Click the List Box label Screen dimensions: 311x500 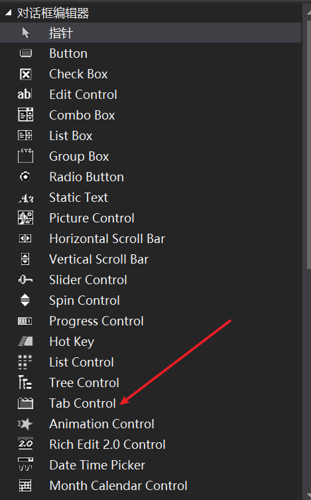(71, 136)
